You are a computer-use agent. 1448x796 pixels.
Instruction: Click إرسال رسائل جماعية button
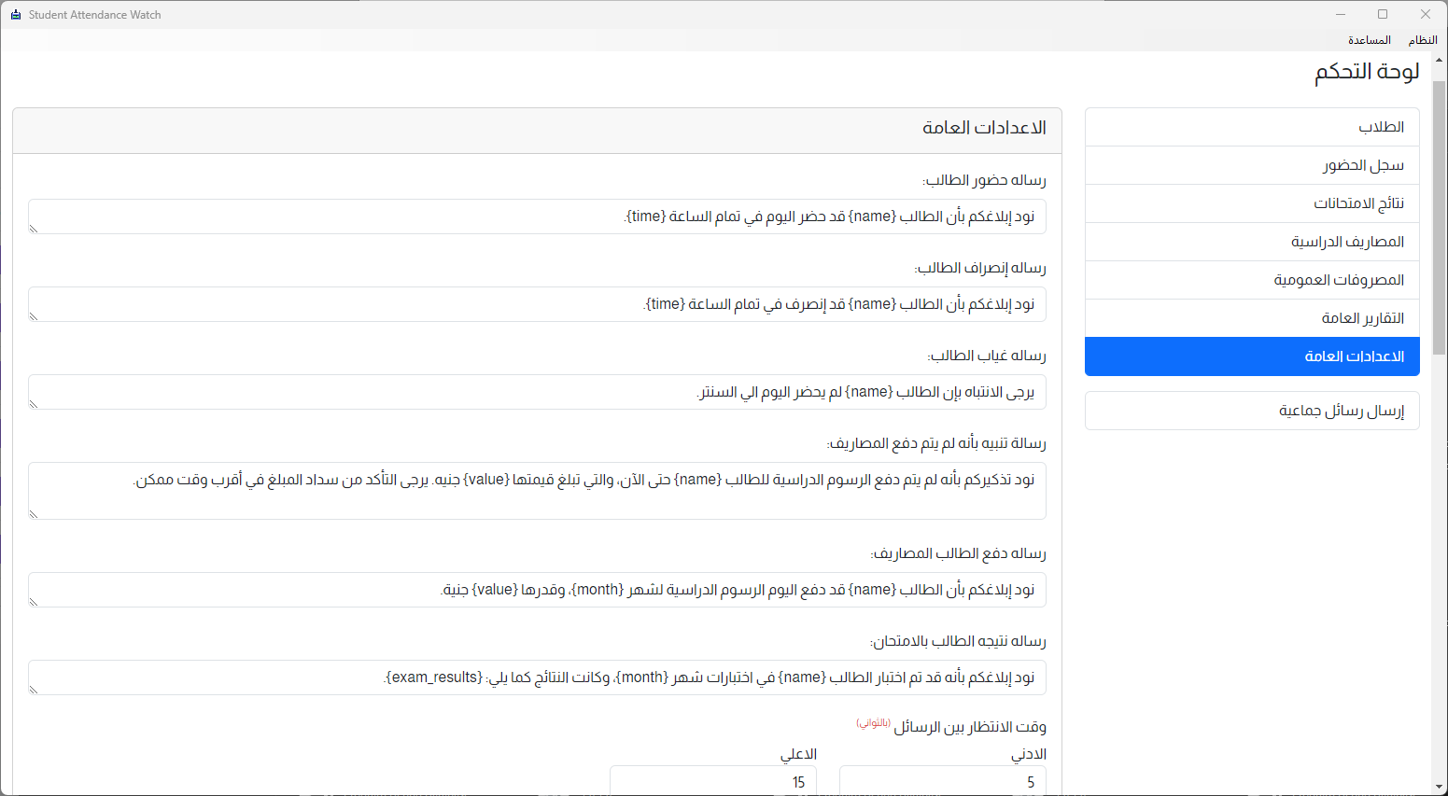tap(1252, 411)
